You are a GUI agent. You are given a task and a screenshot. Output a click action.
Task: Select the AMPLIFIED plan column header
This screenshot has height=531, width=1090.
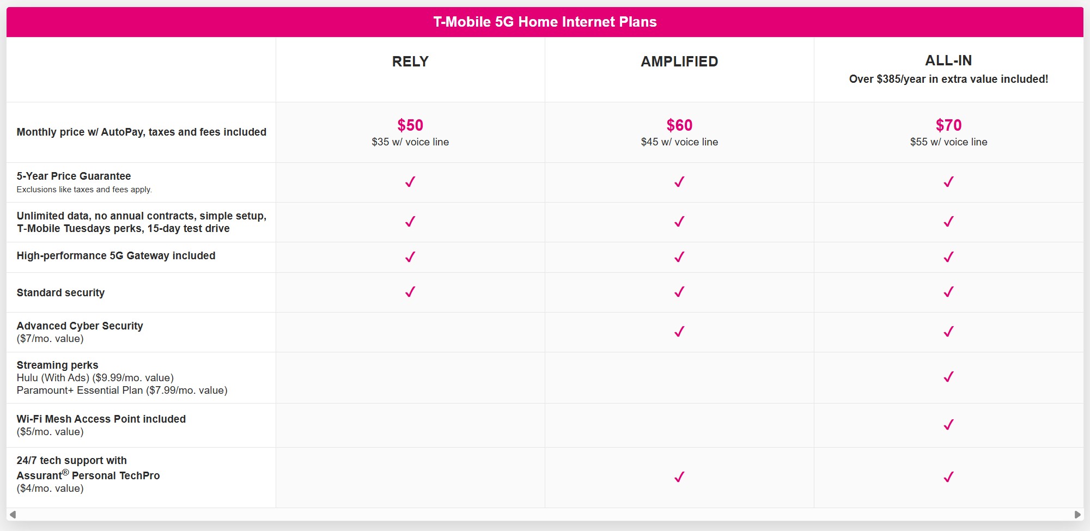click(x=679, y=62)
